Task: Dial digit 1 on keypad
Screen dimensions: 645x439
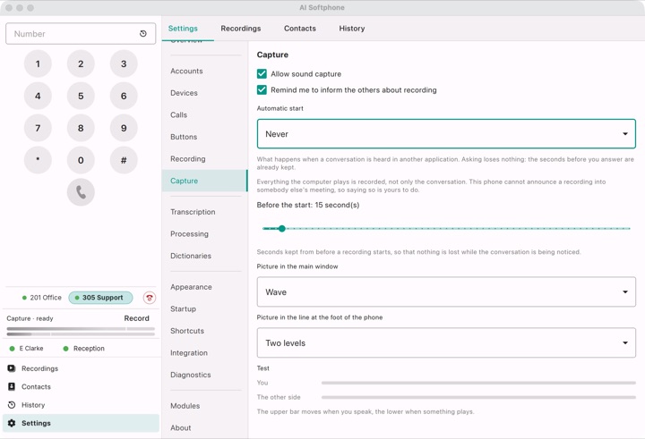Action: click(x=38, y=63)
